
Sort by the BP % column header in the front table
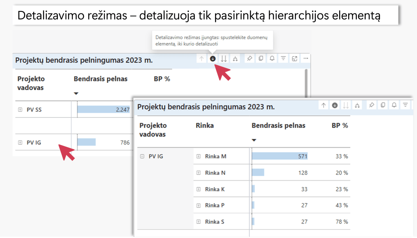click(339, 126)
